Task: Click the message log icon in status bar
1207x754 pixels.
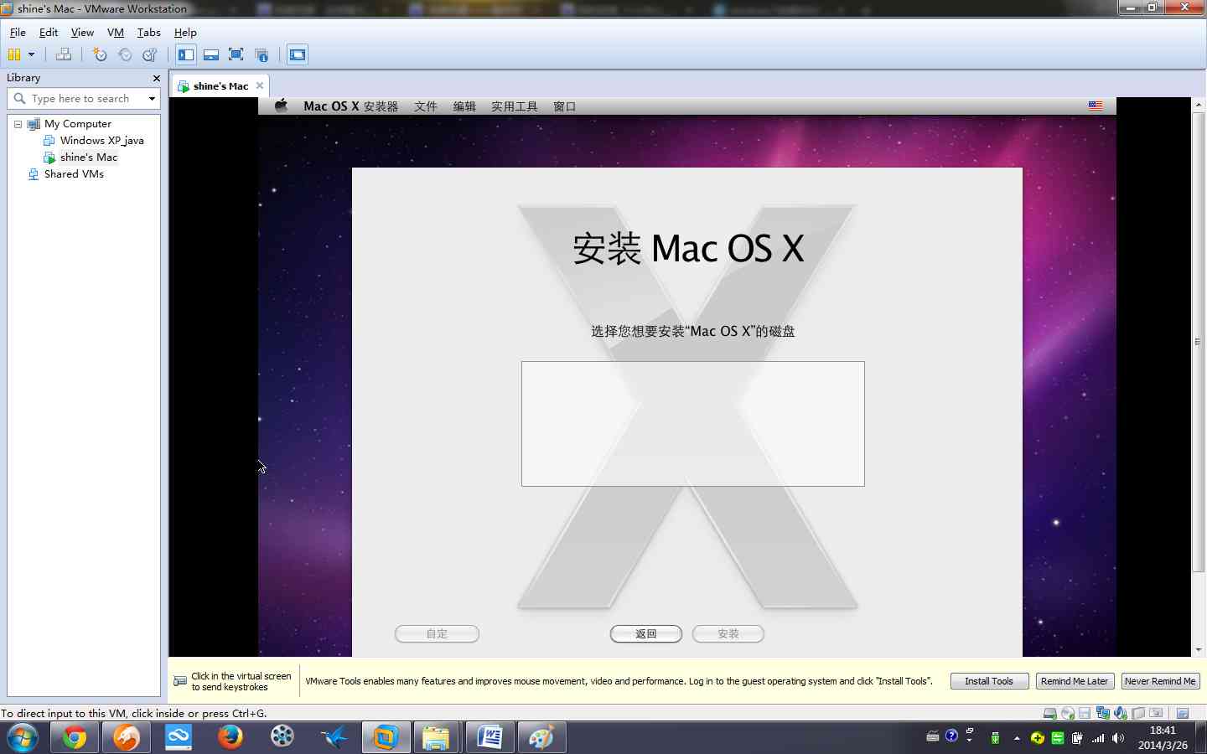Action: [1183, 713]
